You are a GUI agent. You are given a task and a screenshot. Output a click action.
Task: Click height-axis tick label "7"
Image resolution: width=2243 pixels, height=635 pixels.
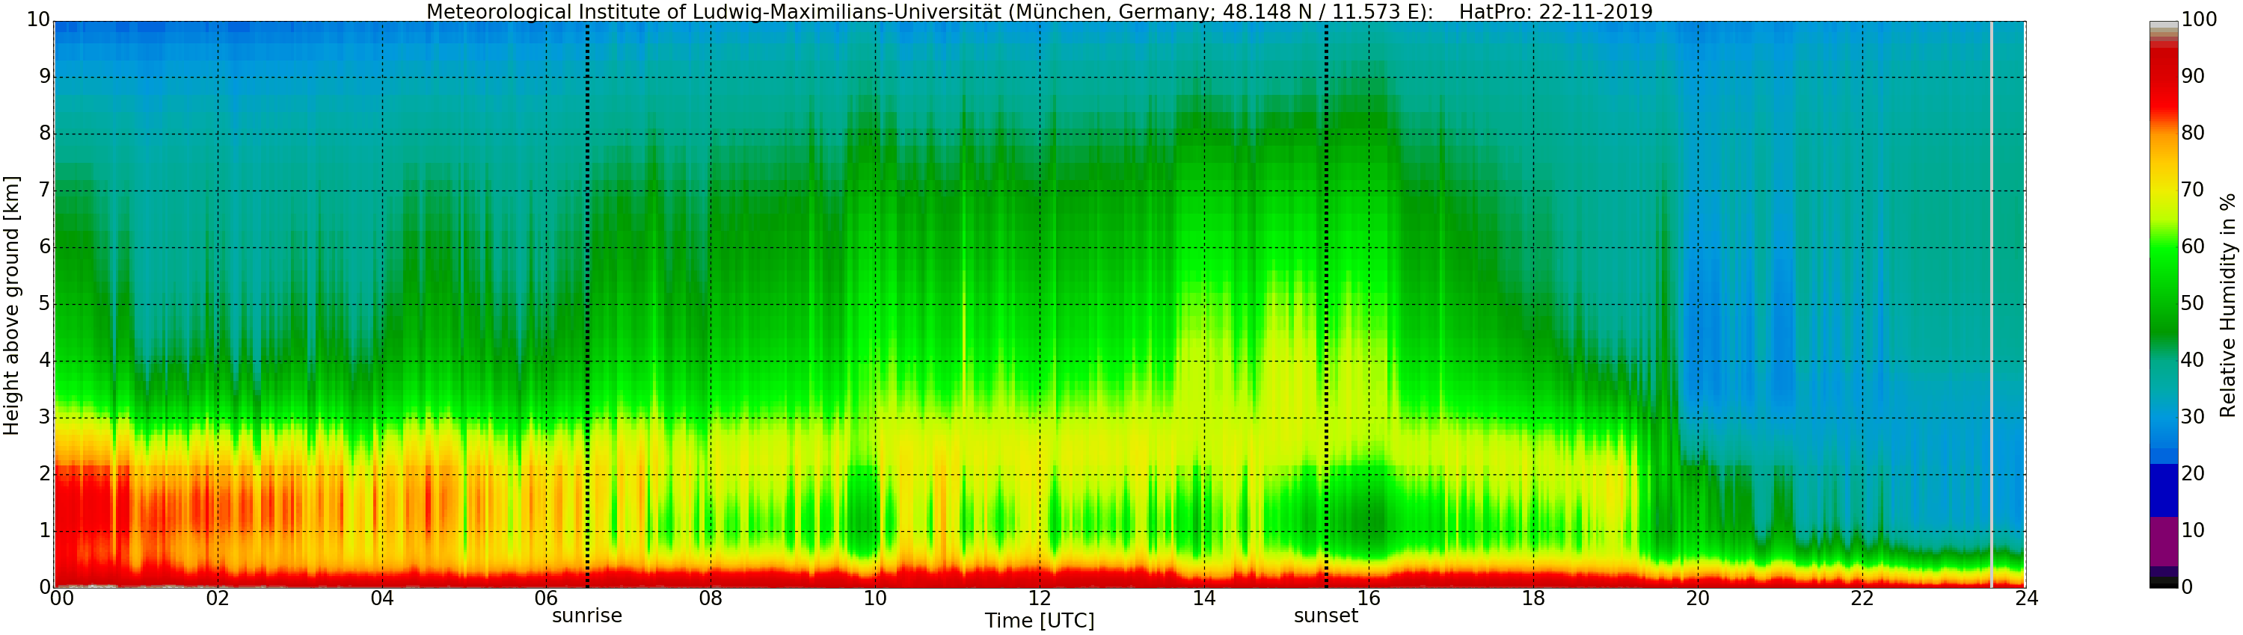click(44, 190)
